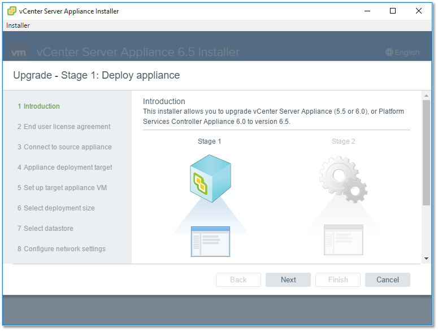Click the Stage 2 gears icon
The image size is (438, 331).
pos(343,179)
